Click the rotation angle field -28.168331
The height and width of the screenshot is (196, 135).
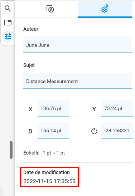coord(117,131)
